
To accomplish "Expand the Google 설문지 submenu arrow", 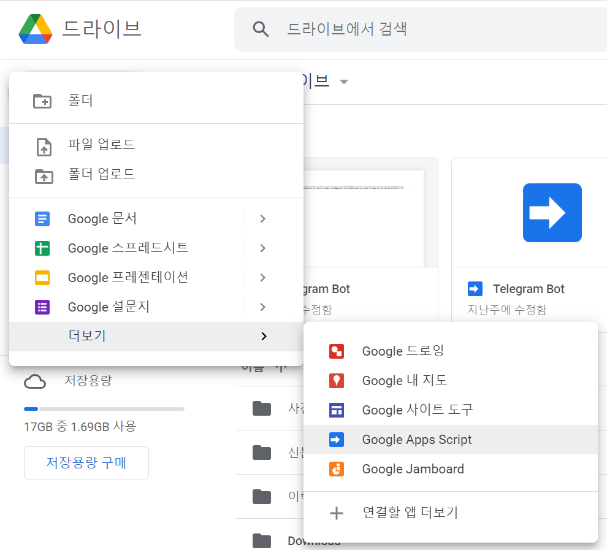I will click(x=263, y=307).
